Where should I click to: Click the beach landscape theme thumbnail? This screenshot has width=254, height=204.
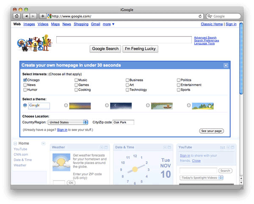203,106
